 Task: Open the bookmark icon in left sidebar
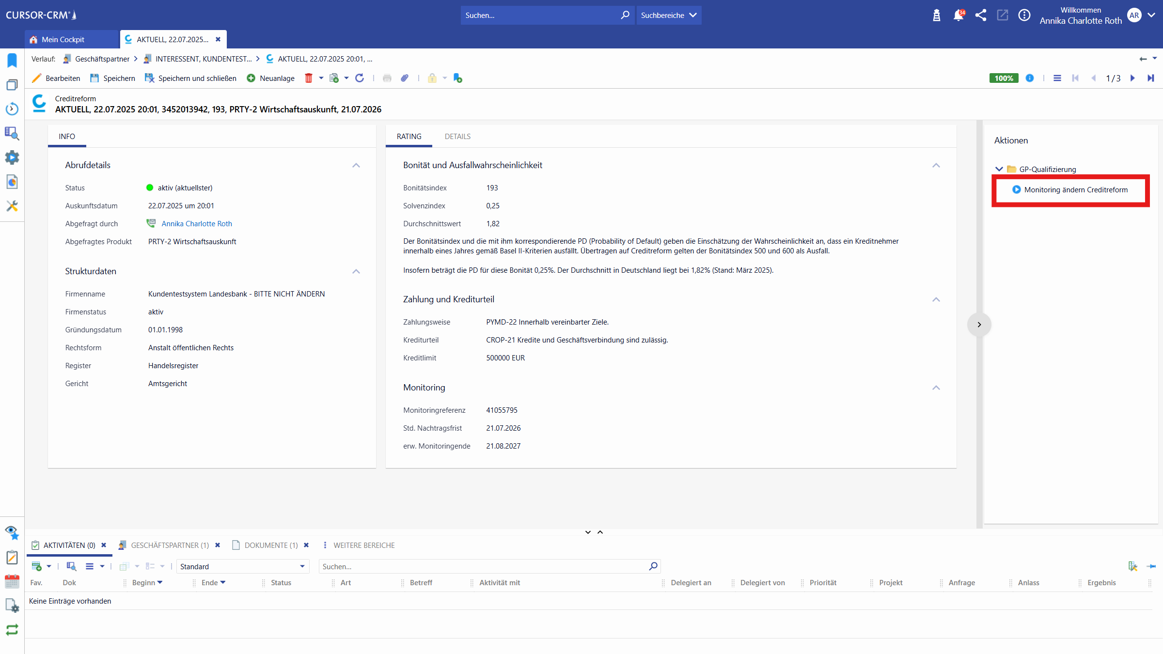(12, 61)
